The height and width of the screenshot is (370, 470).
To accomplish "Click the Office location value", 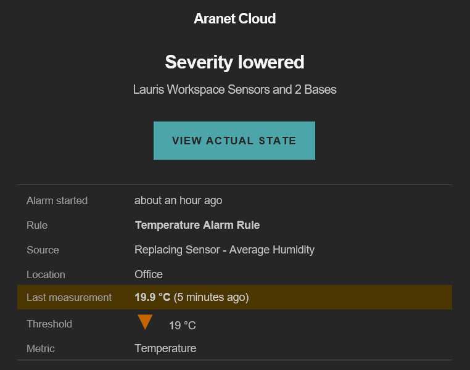I will (149, 274).
